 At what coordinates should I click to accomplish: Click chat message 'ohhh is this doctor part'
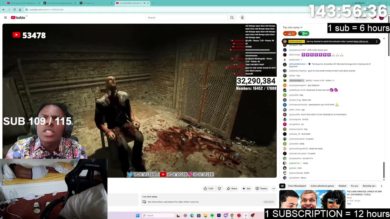pos(317,50)
